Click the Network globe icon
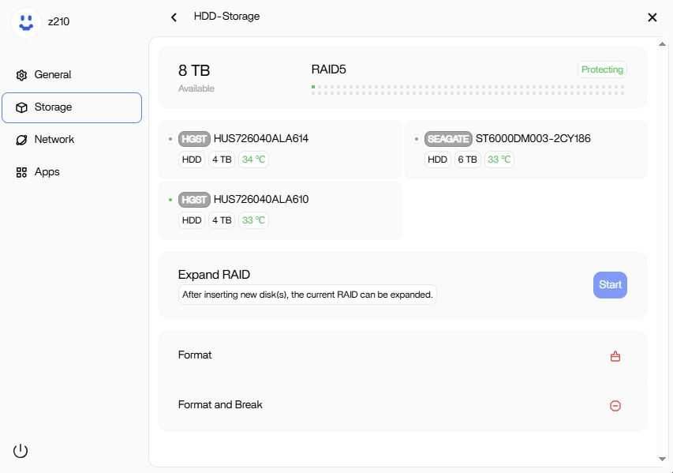This screenshot has width=673, height=473. 21,140
